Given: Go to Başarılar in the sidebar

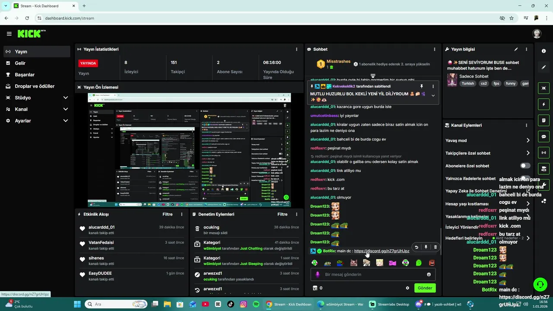Looking at the screenshot, I should pos(37,75).
